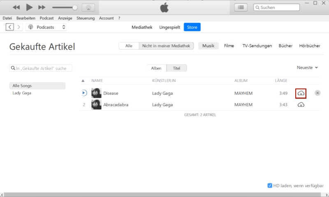Select the Disease song title
This screenshot has height=197, width=329.
pos(111,93)
